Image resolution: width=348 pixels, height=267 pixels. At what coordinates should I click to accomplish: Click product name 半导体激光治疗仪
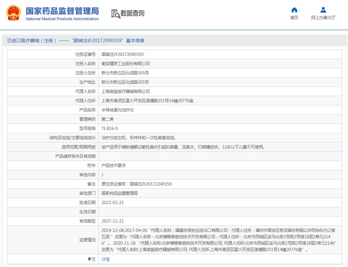click(x=118, y=110)
